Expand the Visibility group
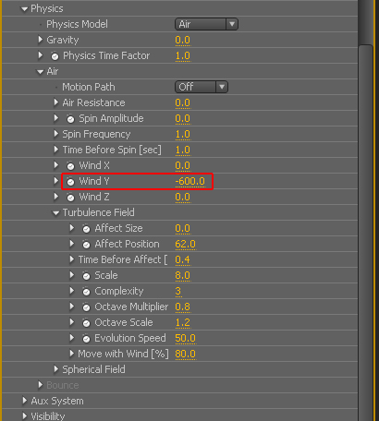This screenshot has height=421, width=379. coord(24,416)
